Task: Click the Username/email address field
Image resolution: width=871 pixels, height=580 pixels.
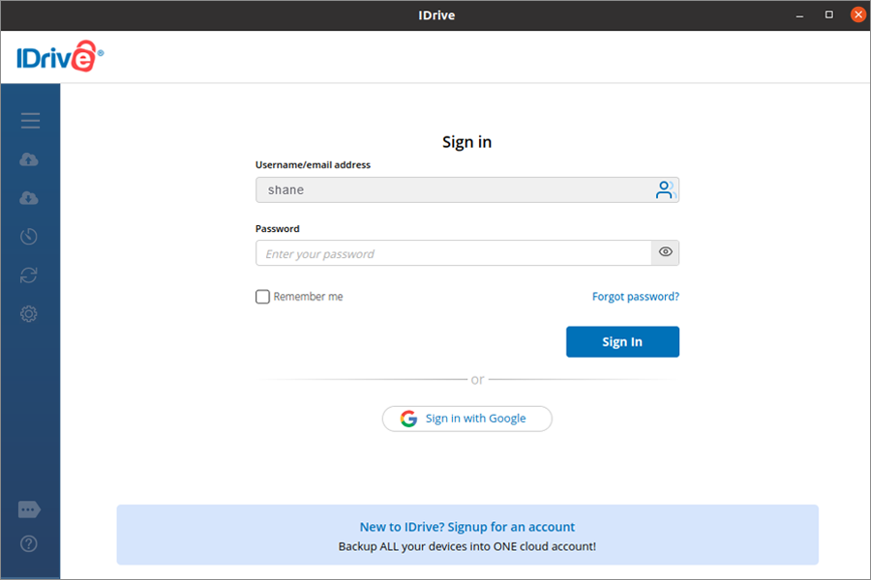Action: click(453, 190)
